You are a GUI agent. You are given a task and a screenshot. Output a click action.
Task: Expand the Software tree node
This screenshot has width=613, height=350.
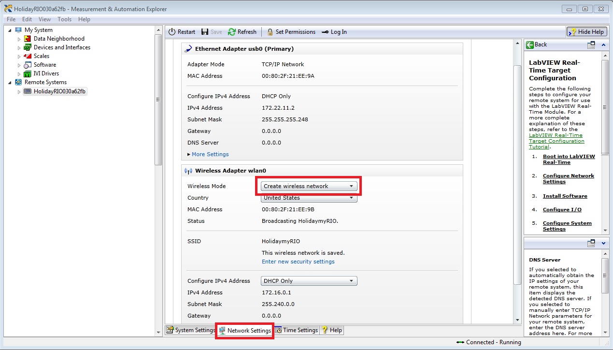[19, 65]
